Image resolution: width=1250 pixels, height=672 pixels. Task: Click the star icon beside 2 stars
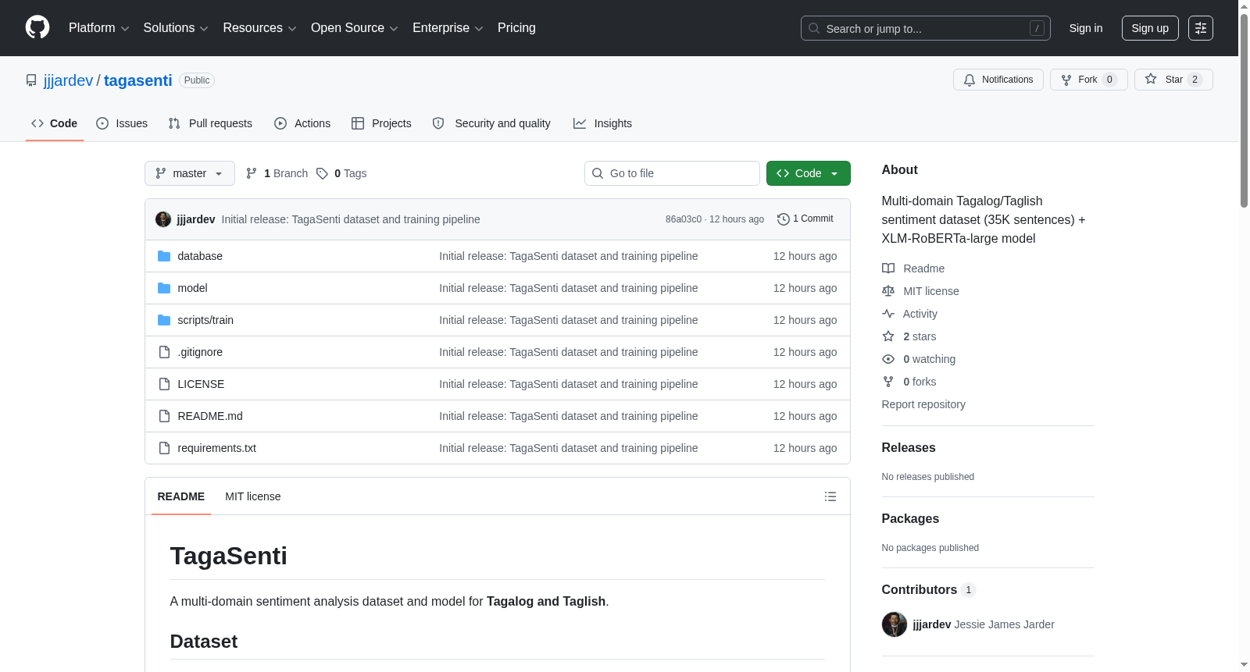[x=888, y=336]
